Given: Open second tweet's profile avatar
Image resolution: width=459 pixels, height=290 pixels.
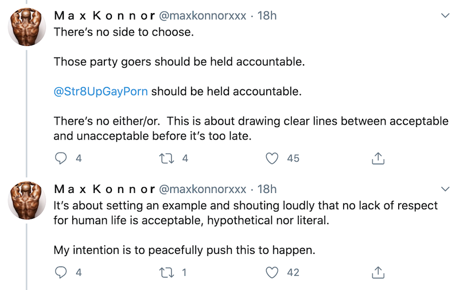Looking at the screenshot, I should [x=26, y=200].
